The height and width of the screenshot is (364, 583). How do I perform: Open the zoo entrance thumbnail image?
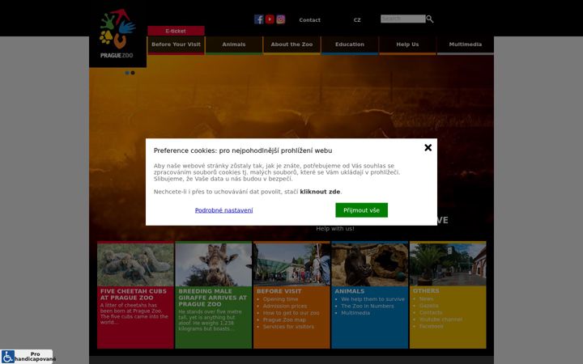[291, 265]
